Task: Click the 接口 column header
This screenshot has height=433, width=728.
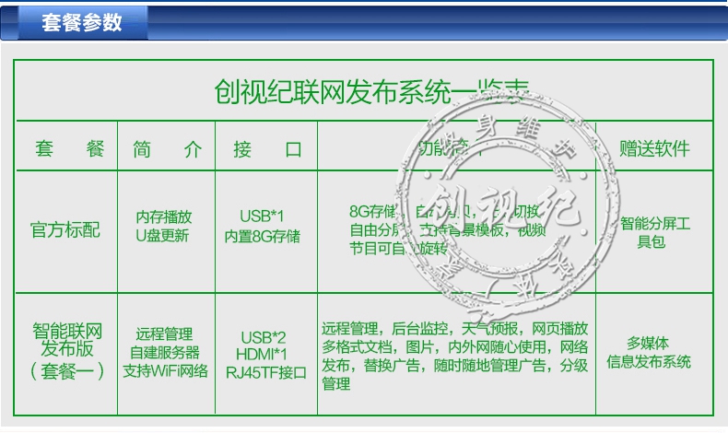Action: (266, 147)
